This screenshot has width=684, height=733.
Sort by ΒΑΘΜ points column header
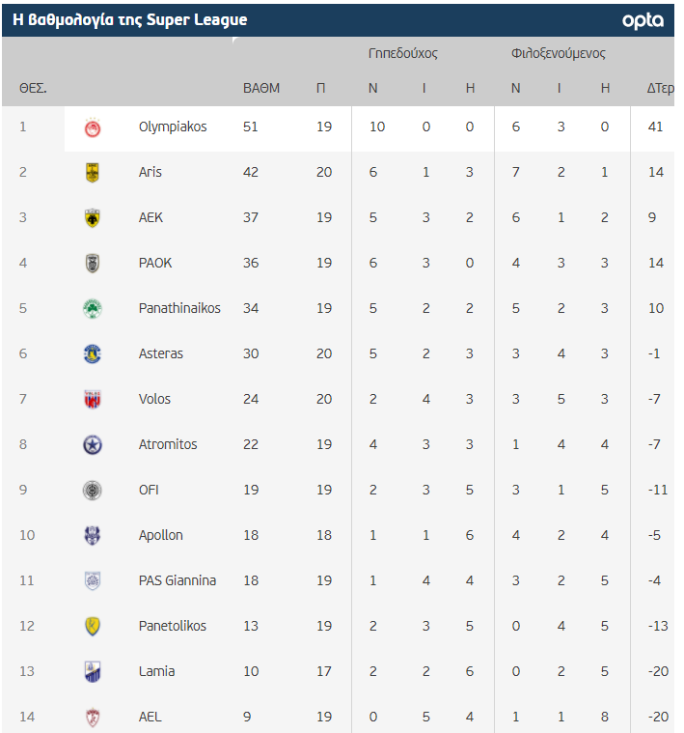pos(261,88)
